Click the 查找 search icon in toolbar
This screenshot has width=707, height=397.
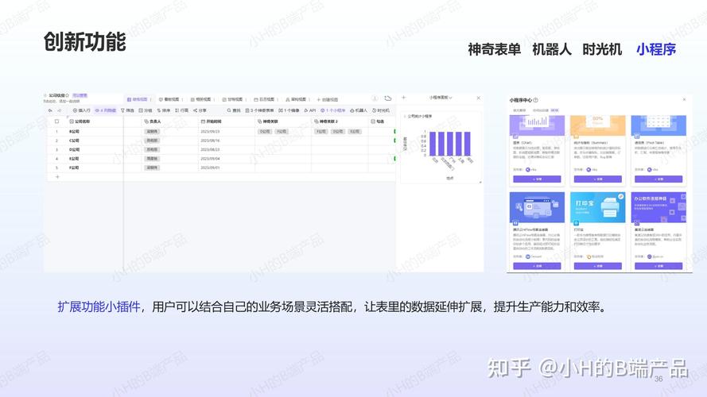(x=234, y=110)
